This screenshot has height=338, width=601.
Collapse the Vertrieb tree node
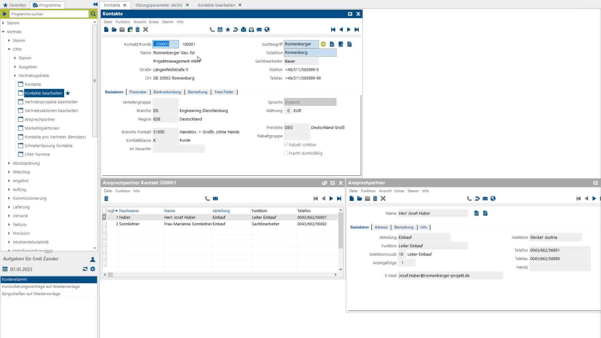tap(3, 32)
